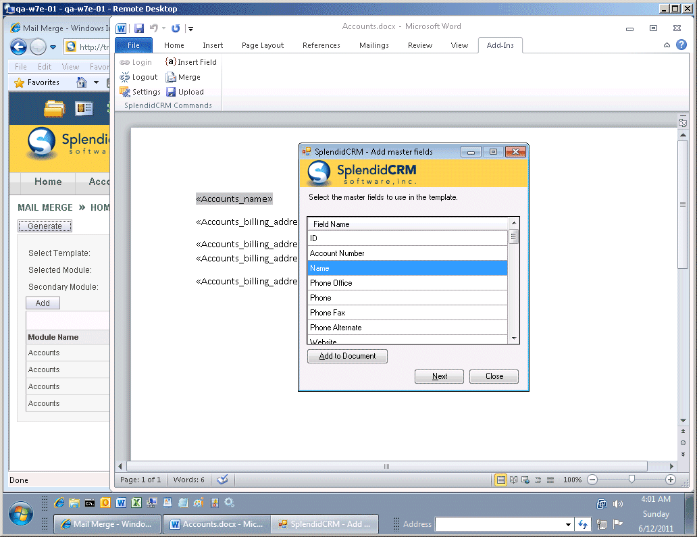697x537 pixels.
Task: Open the View menu in Internet Explorer
Action: (x=70, y=67)
